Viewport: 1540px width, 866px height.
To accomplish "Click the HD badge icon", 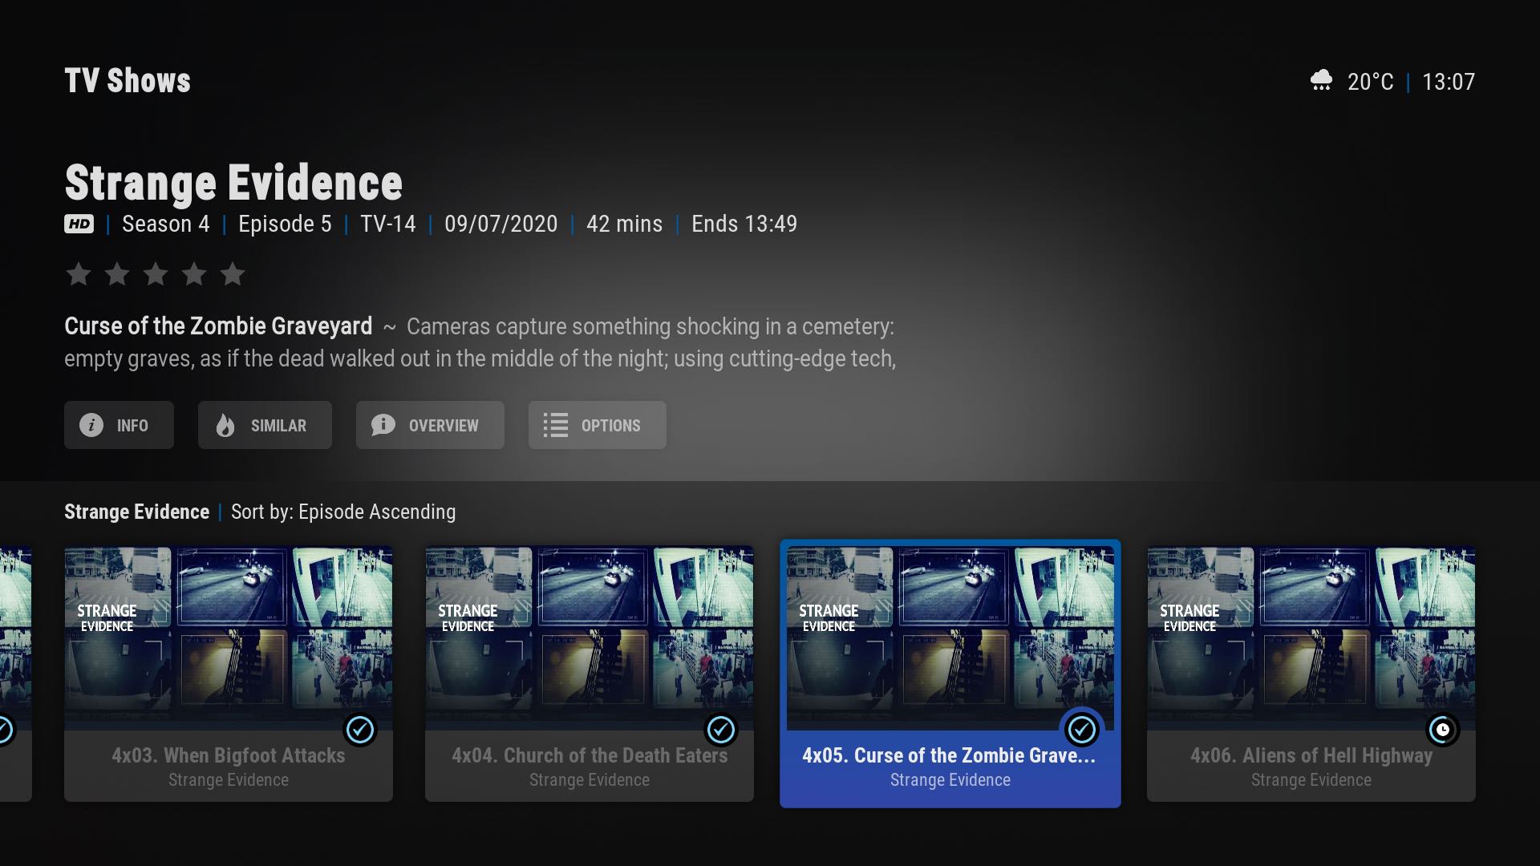I will click(79, 225).
